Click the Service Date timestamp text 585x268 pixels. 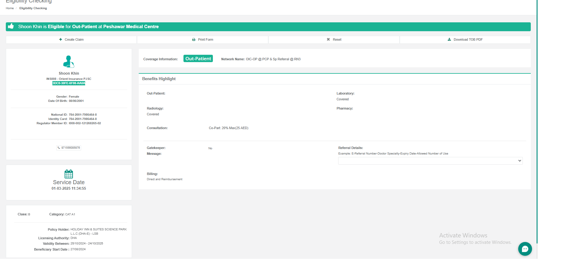point(69,188)
